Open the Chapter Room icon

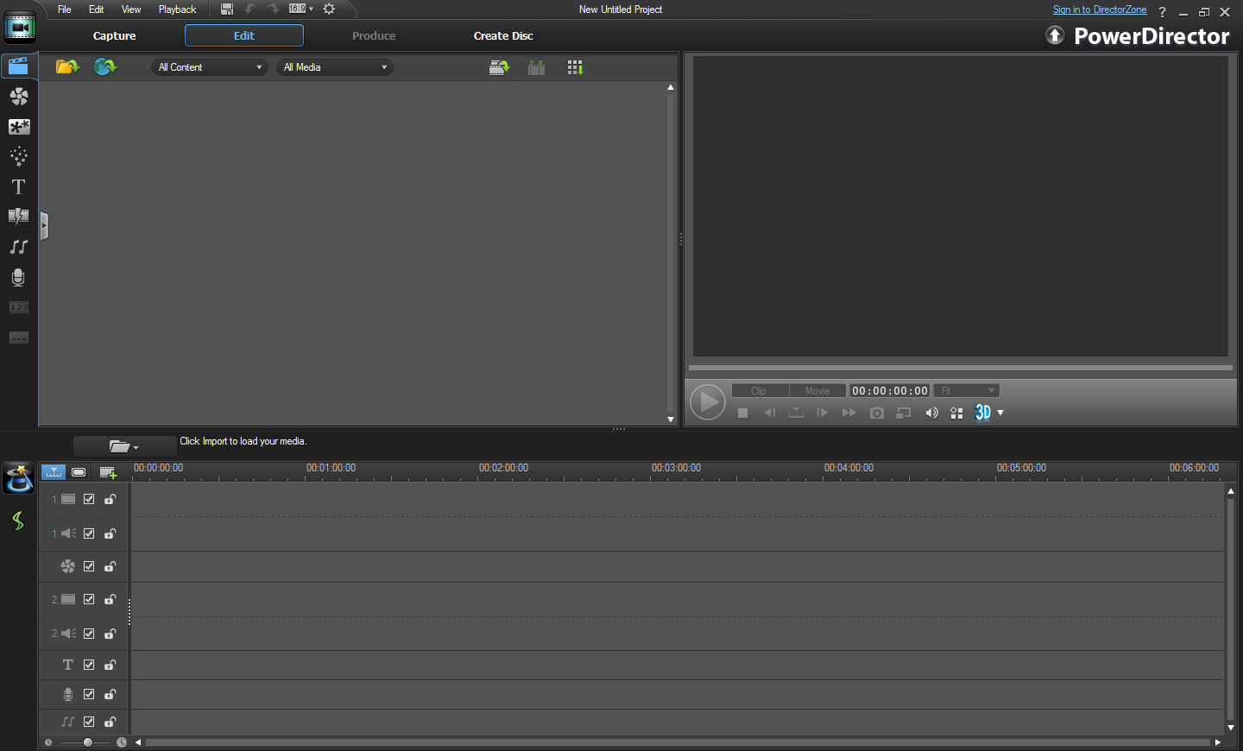18,307
